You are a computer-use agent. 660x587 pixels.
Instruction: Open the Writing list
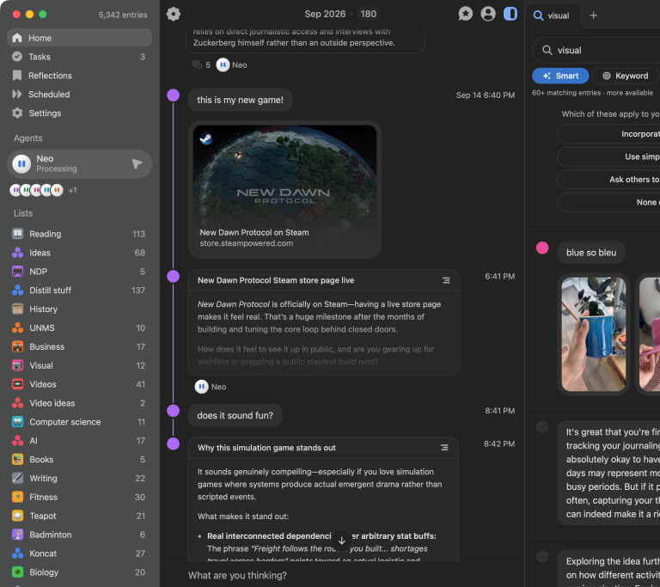tap(80, 479)
